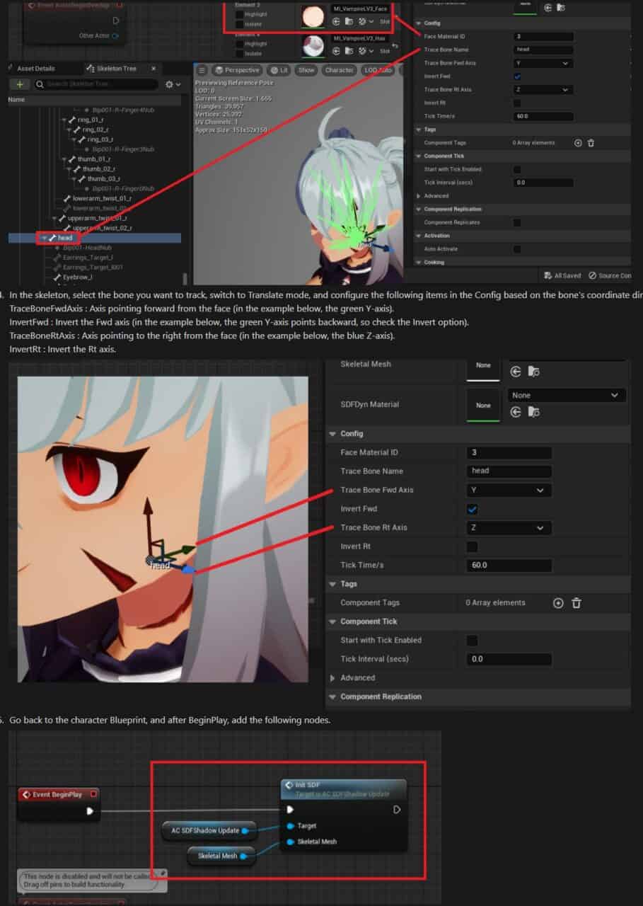The width and height of the screenshot is (643, 906).
Task: Click browse folder icon for SDFDyn Material
Action: 534,411
